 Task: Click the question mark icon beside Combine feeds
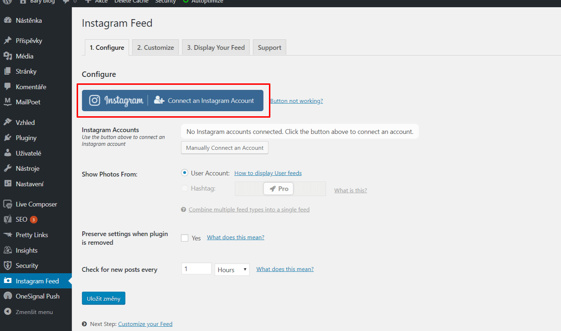(184, 209)
